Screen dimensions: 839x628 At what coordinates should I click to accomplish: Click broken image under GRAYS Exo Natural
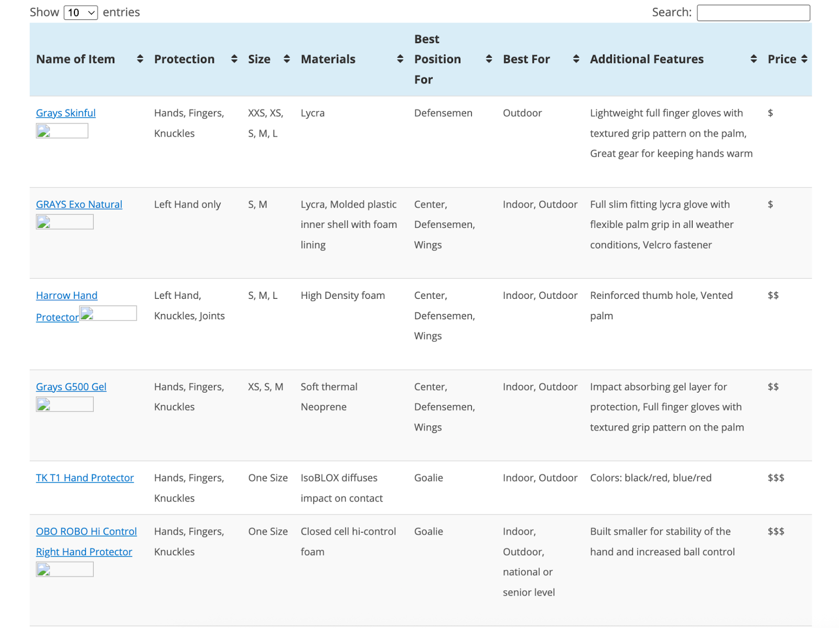pyautogui.click(x=64, y=222)
